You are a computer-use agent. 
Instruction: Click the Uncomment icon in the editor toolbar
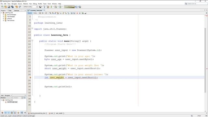pyautogui.click(x=85, y=13)
